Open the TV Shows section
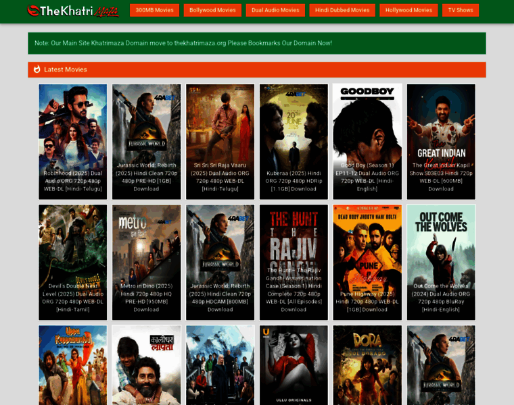This screenshot has height=405, width=514. 461,10
